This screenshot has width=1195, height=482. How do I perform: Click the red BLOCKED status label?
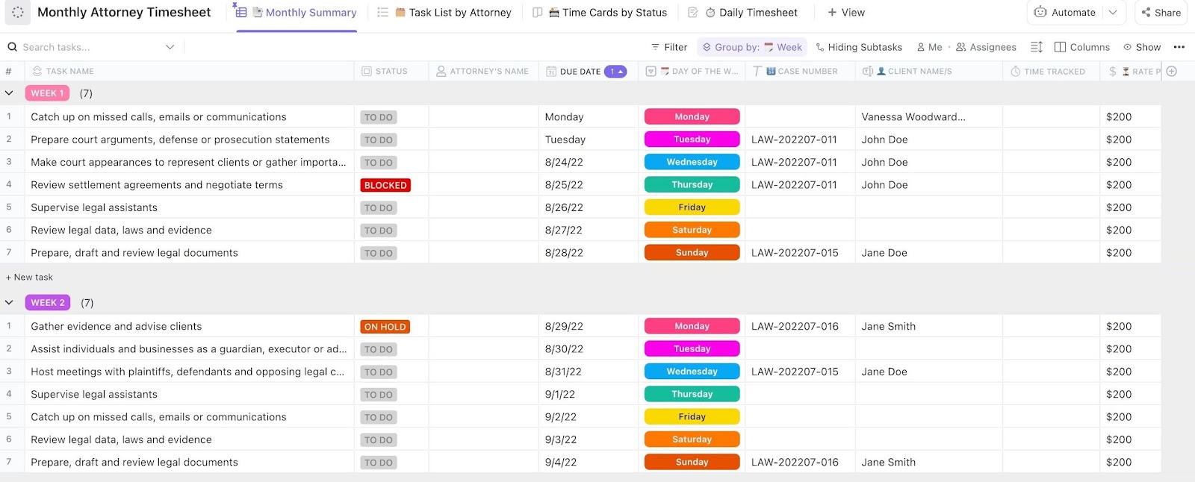[x=385, y=185]
